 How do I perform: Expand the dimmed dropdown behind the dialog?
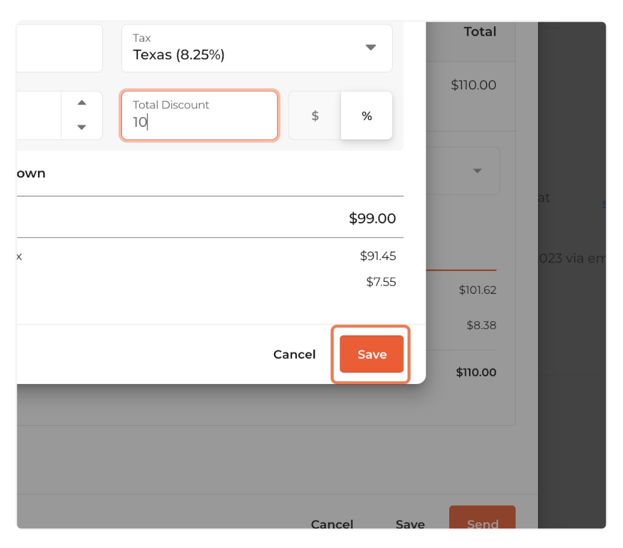point(476,171)
